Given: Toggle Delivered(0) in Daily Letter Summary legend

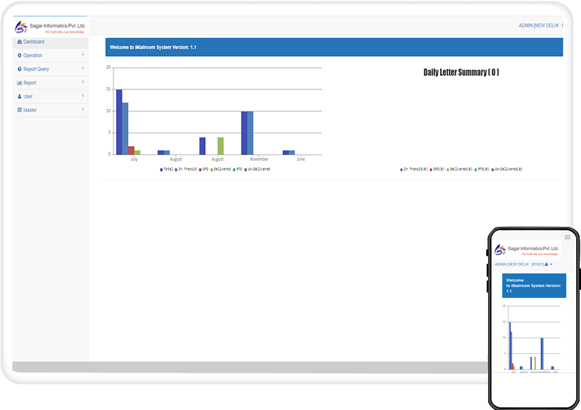Looking at the screenshot, I should 459,169.
